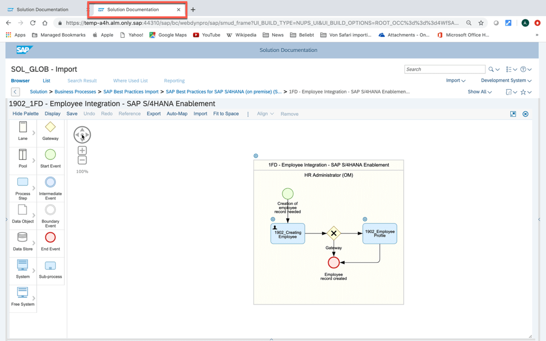Switch to the List tab
546x341 pixels.
coord(47,81)
